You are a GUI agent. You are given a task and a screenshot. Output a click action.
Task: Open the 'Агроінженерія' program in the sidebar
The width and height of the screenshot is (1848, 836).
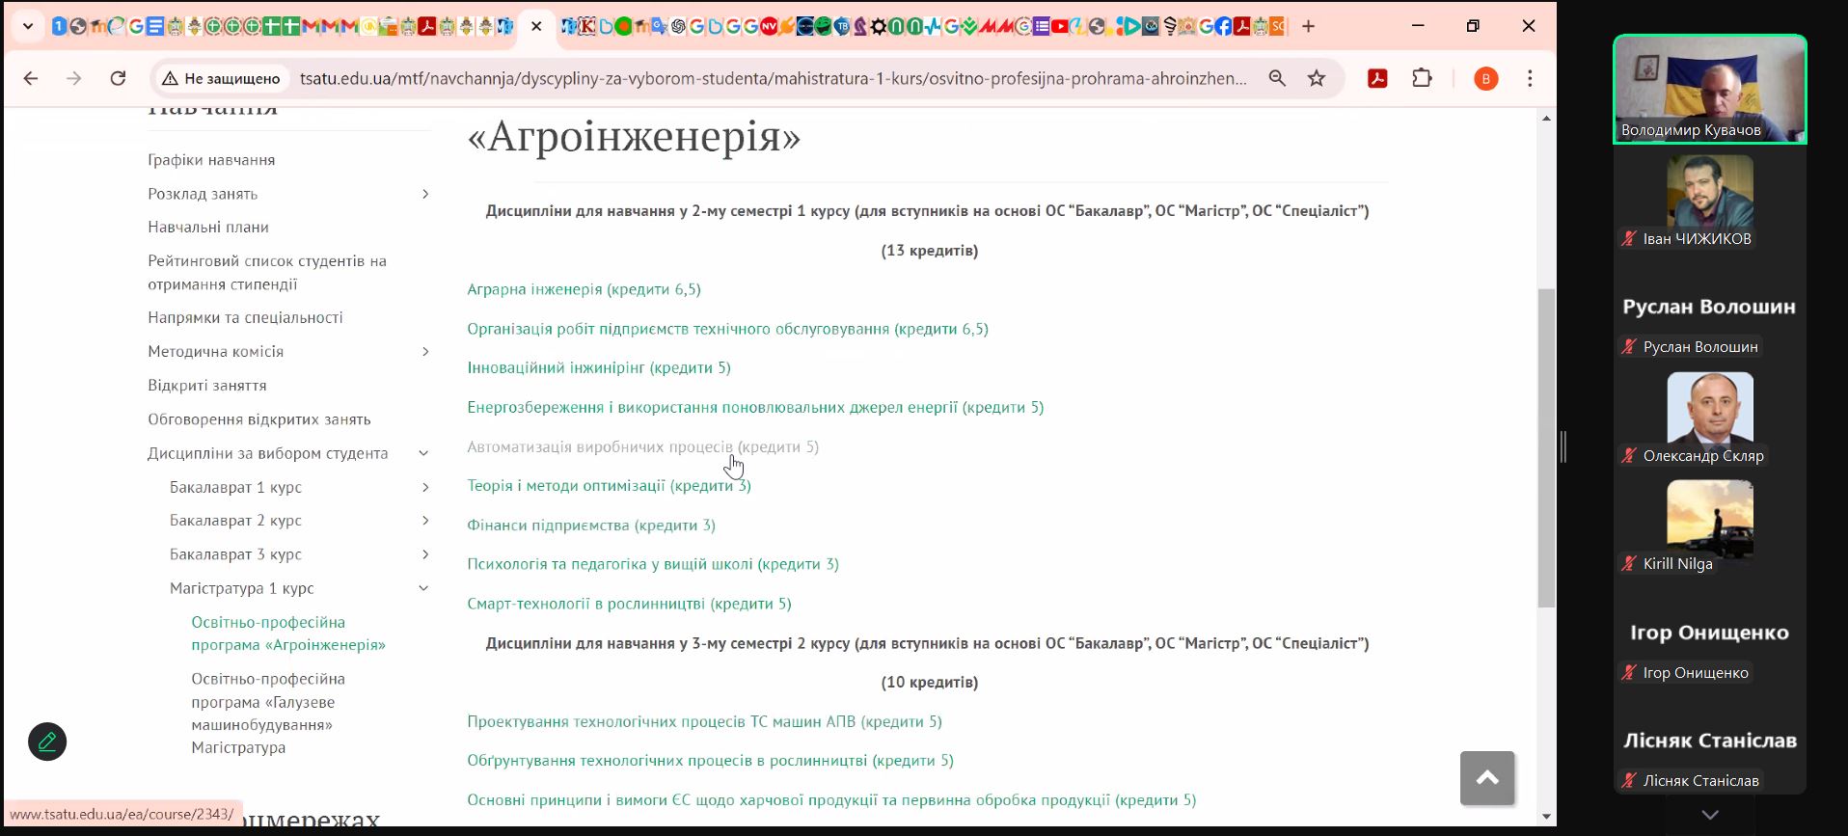(288, 634)
